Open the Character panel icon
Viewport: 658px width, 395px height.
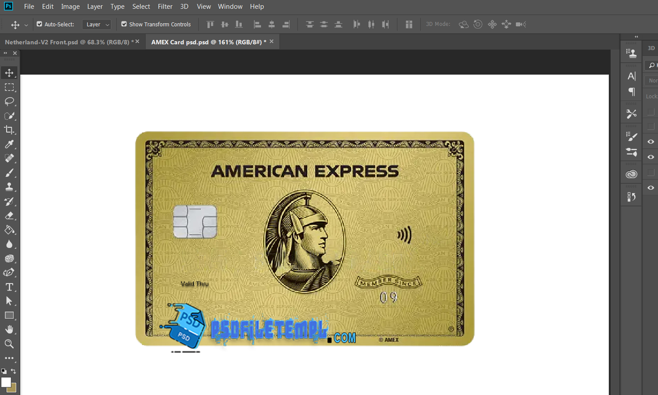tap(631, 76)
